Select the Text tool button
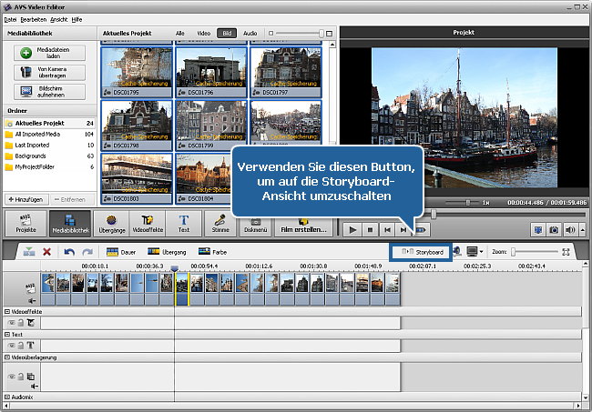 tap(184, 223)
